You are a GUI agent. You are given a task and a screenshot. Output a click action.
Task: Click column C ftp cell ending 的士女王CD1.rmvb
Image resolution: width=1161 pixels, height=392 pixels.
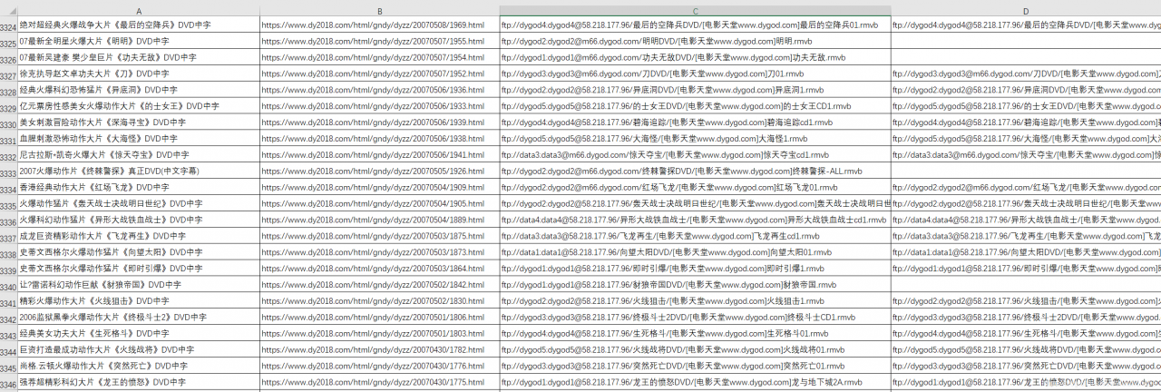tap(695, 106)
